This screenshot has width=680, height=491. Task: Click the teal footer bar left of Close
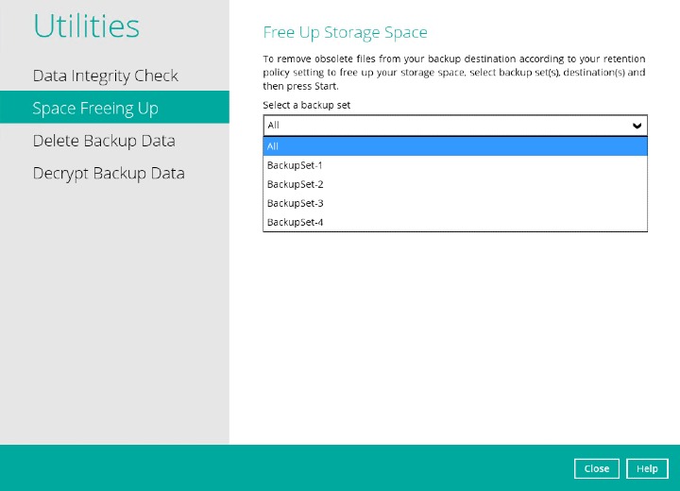[283, 467]
